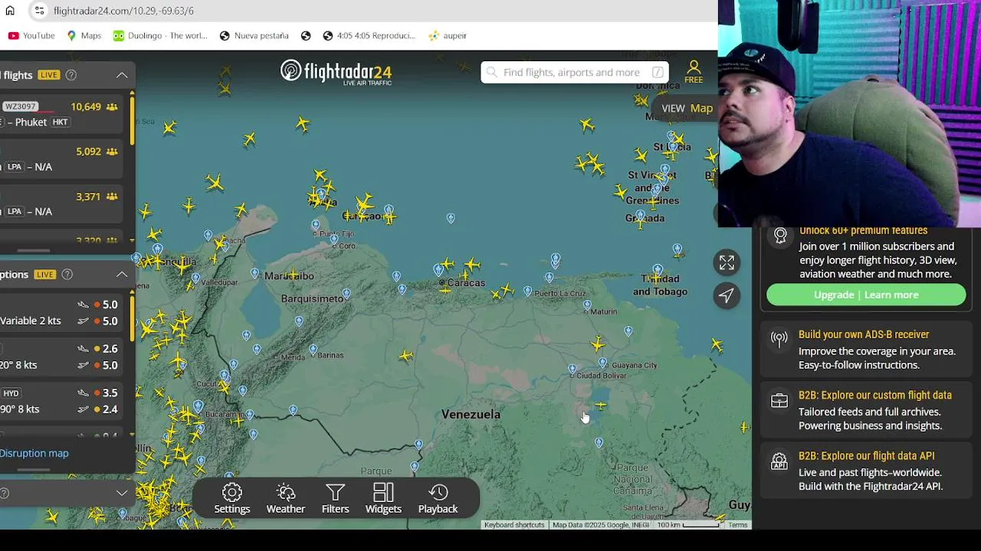View site information in address bar
The height and width of the screenshot is (551, 981).
(x=39, y=11)
